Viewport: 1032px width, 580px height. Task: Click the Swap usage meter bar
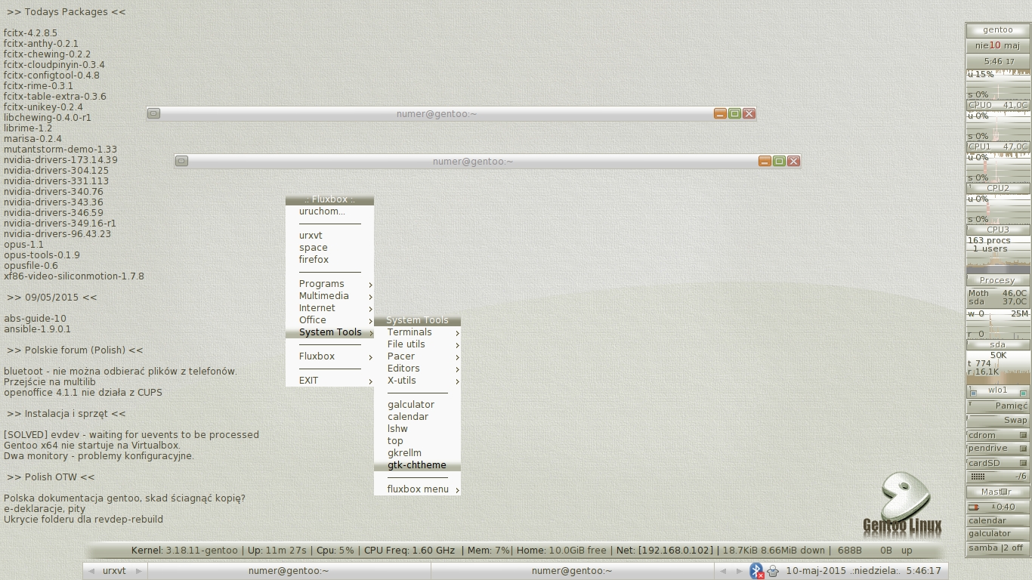[x=997, y=420]
